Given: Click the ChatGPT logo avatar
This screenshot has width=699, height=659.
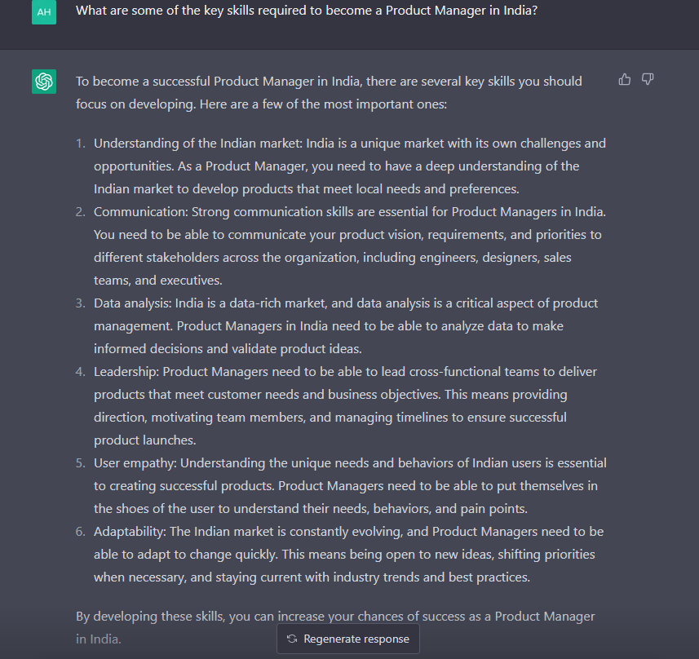Looking at the screenshot, I should (x=44, y=82).
